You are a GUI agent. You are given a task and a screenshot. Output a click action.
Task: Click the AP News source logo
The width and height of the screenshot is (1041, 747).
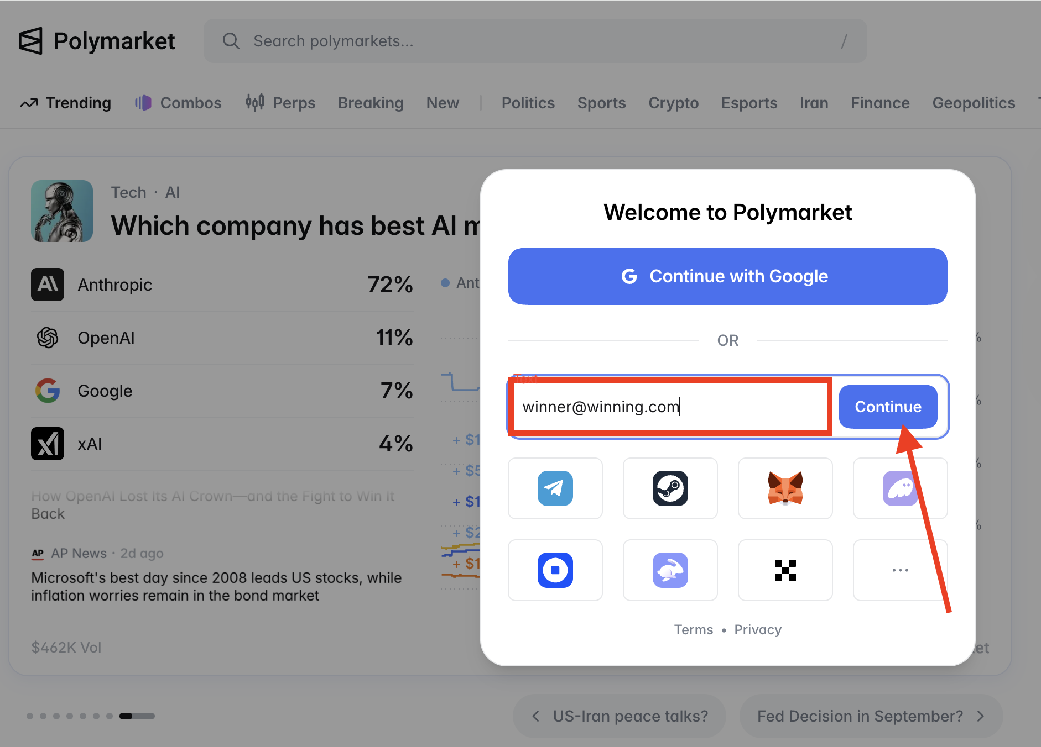(x=38, y=553)
